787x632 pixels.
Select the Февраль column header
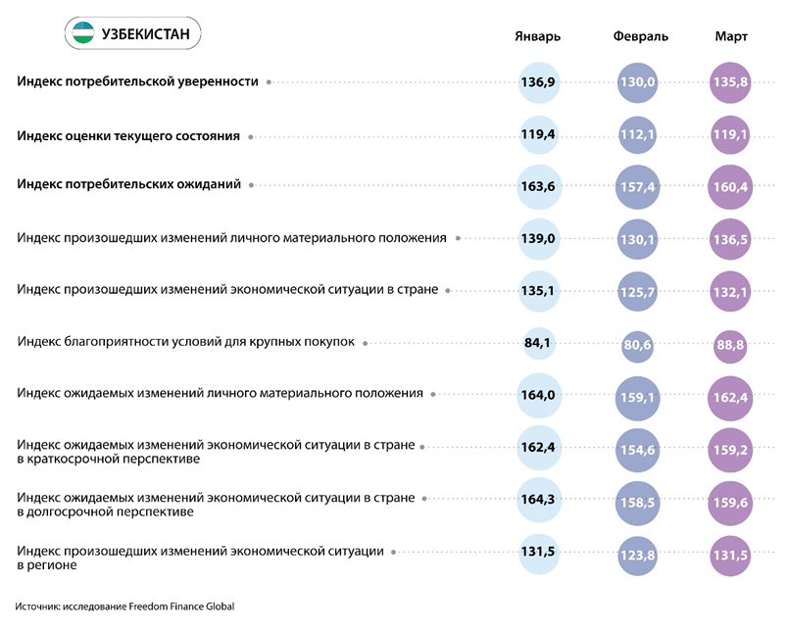click(x=640, y=37)
